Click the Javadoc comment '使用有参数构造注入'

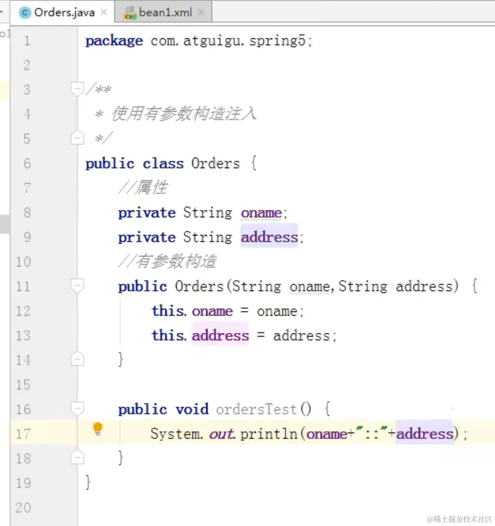coord(184,114)
